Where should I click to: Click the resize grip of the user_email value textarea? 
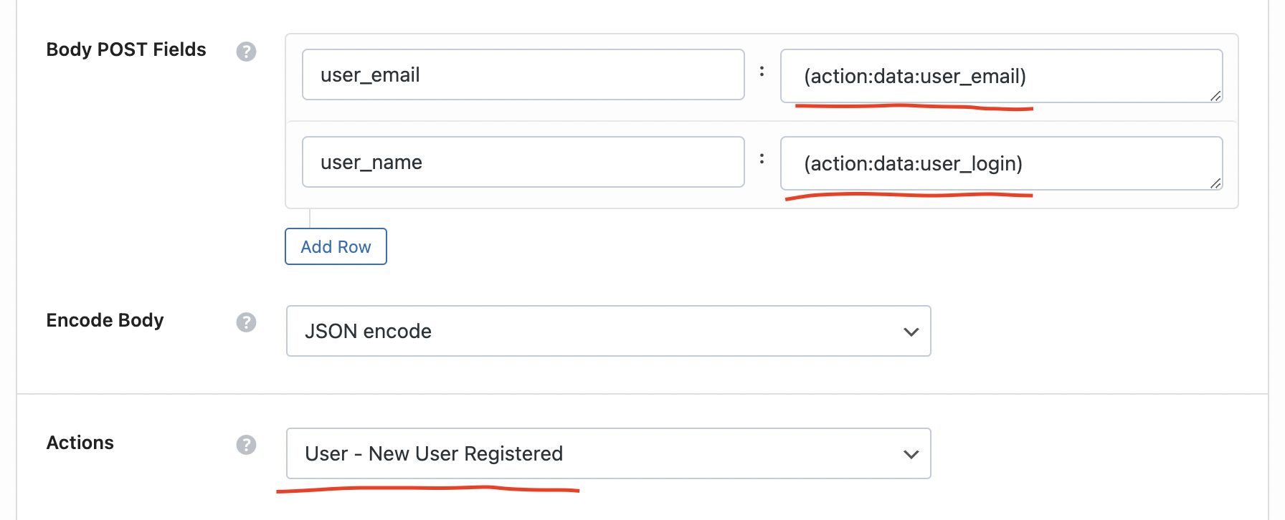coord(1215,96)
